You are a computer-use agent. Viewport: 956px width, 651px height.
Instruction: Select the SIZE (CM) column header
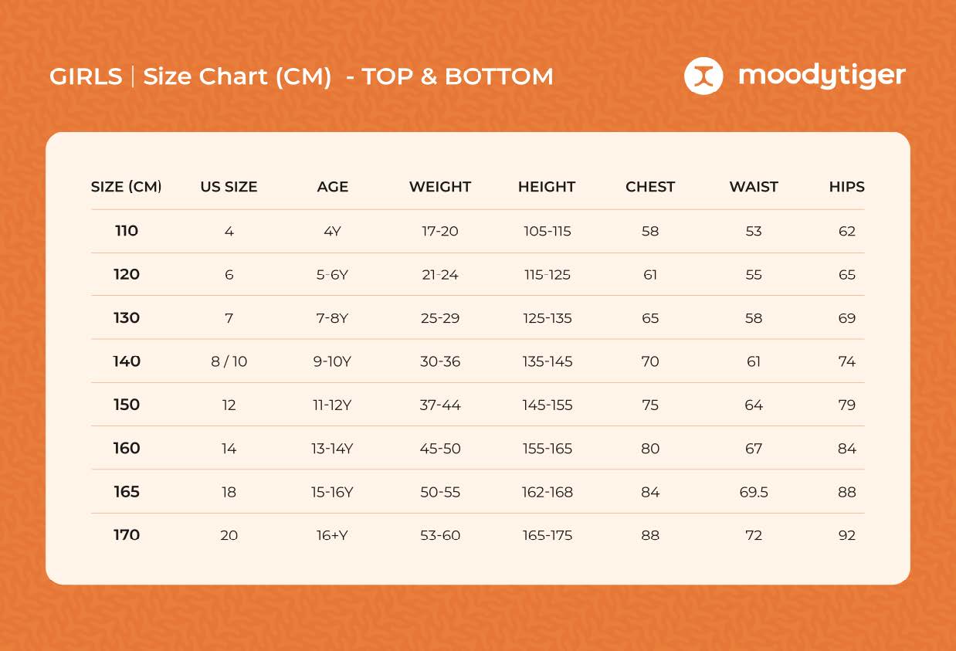pyautogui.click(x=126, y=187)
